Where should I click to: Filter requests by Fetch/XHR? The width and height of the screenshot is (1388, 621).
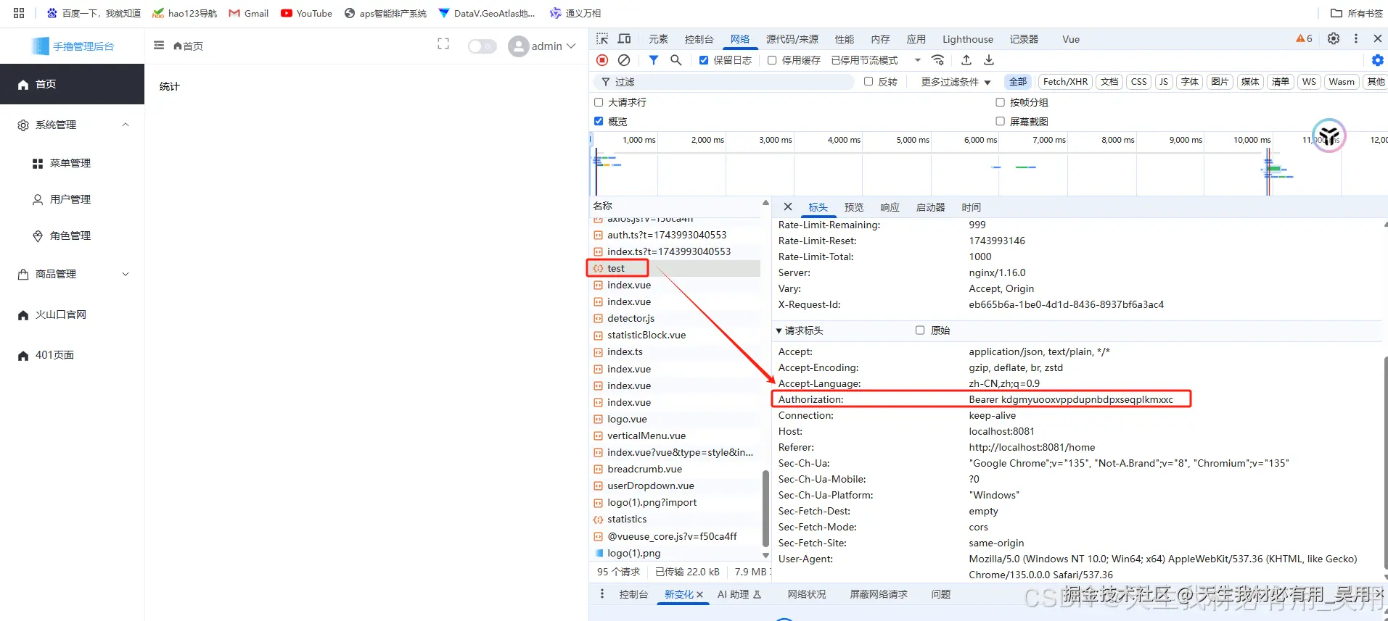(1065, 82)
